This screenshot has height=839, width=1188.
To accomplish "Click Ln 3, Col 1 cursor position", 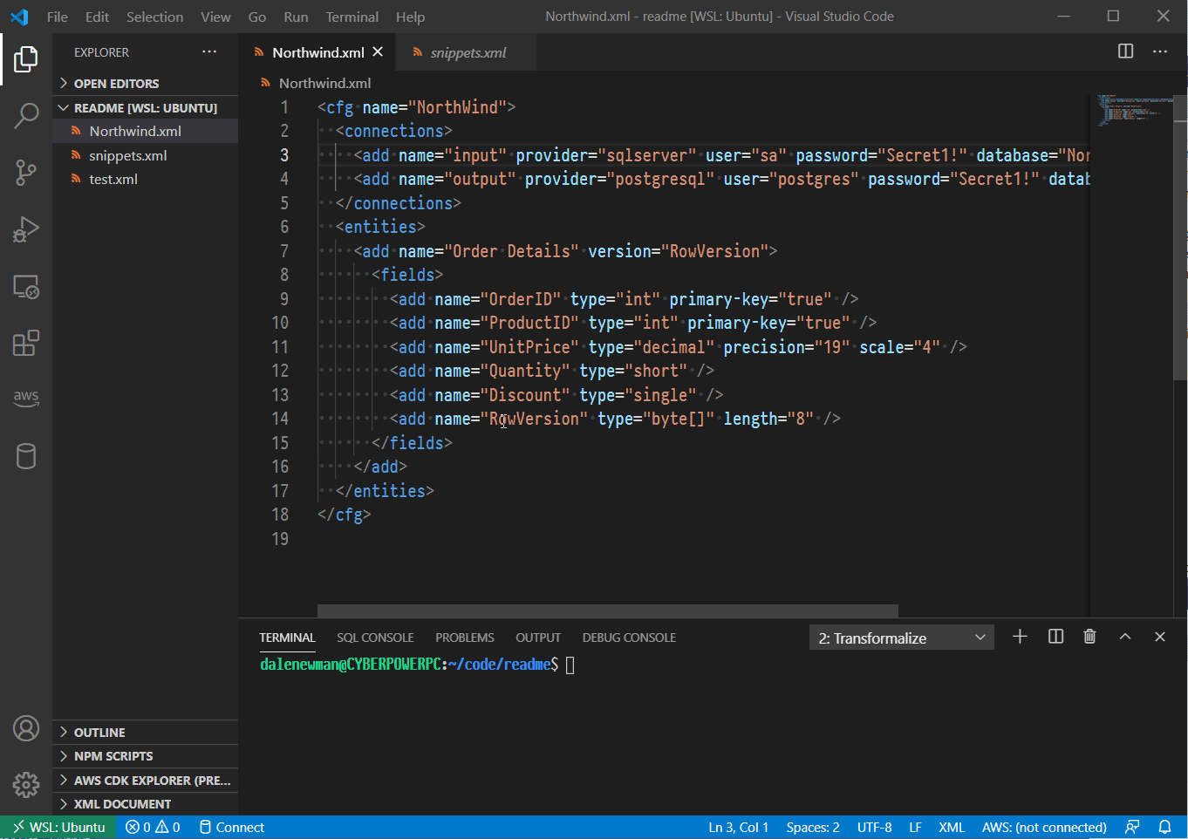I will click(x=738, y=827).
